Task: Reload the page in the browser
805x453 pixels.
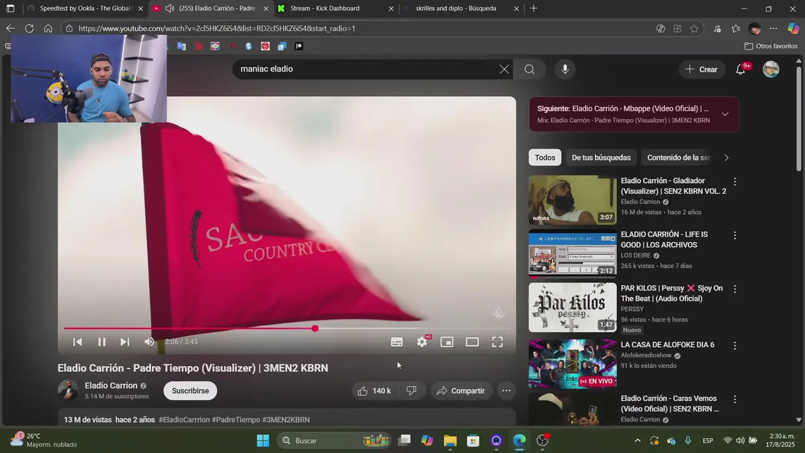Action: (x=29, y=28)
